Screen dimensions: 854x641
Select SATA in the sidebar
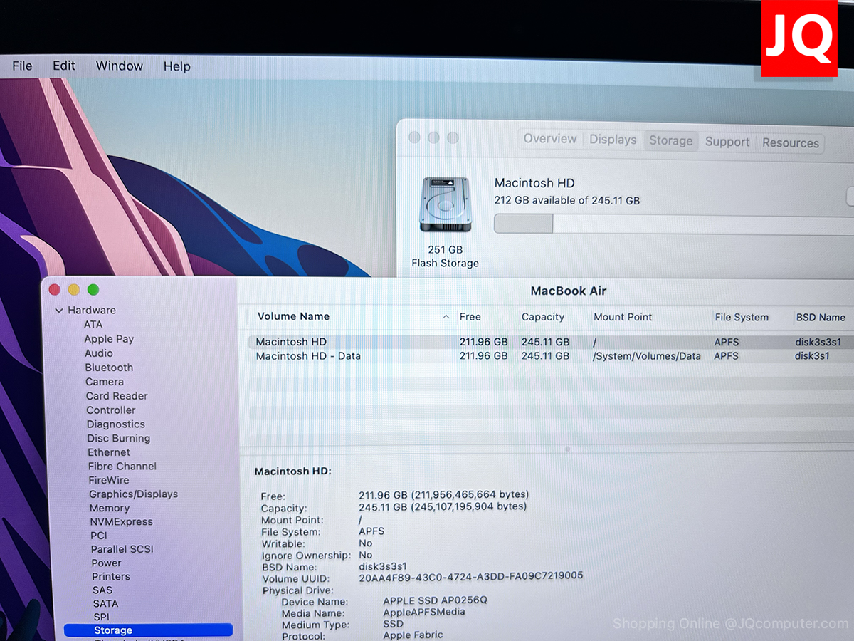point(105,603)
